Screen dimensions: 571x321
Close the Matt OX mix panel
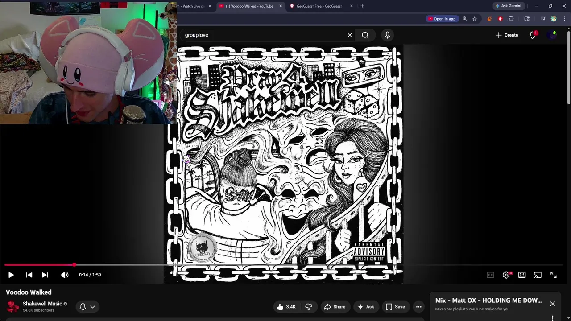click(552, 304)
